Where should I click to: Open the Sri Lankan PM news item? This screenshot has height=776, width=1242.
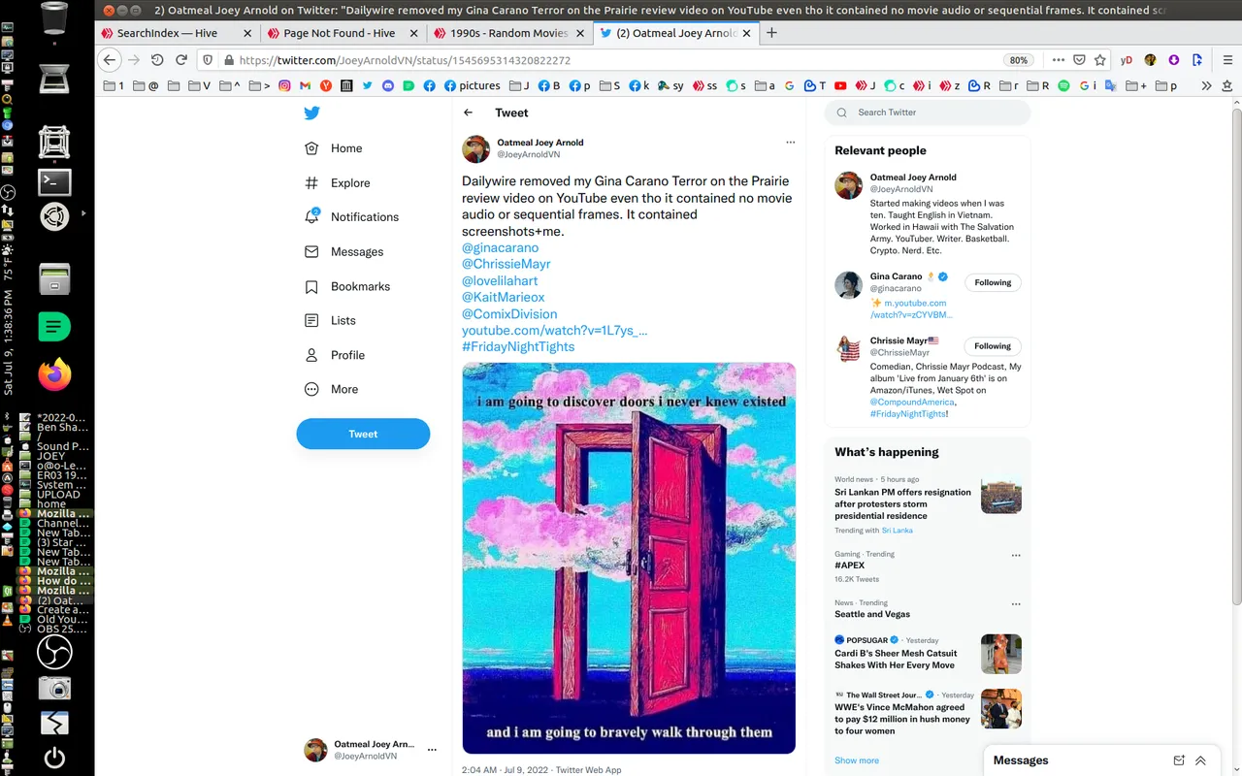[902, 503]
